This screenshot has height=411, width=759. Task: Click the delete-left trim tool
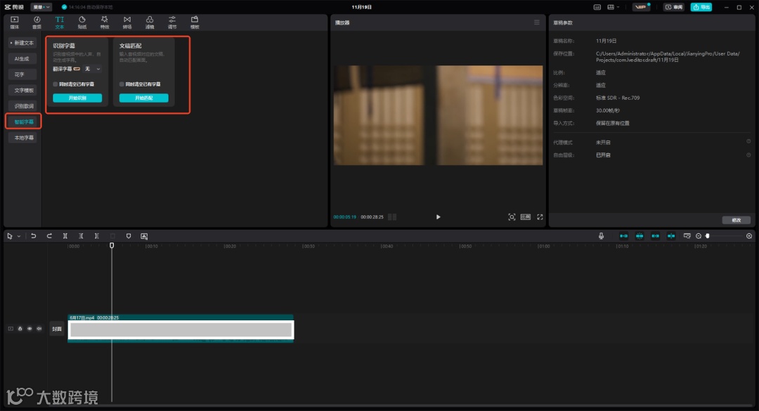(x=81, y=236)
